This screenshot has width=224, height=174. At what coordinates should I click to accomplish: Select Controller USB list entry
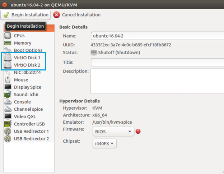[x=29, y=124]
